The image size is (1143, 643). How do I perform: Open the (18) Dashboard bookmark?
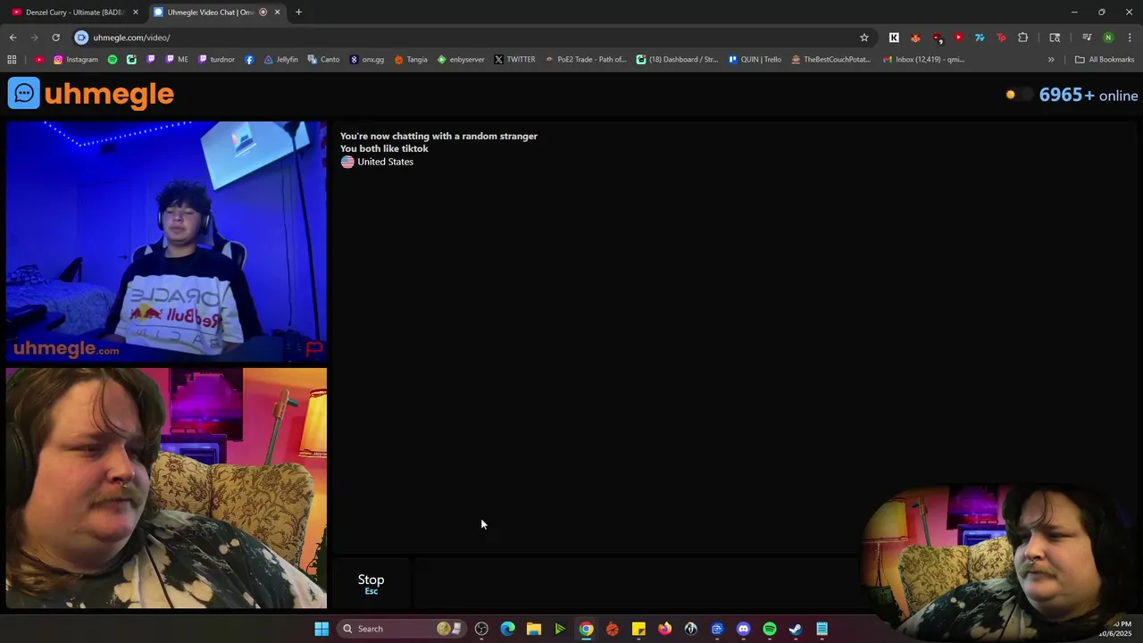[677, 60]
